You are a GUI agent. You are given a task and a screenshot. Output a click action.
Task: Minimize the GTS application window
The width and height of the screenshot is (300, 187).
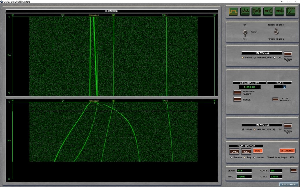pyautogui.click(x=281, y=2)
